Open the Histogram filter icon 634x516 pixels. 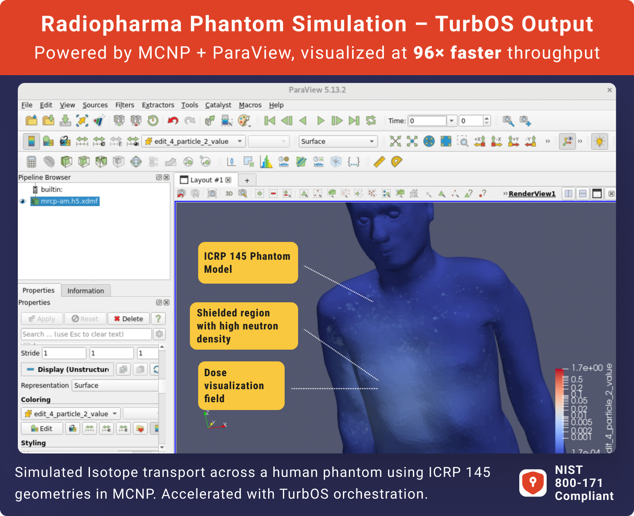266,162
